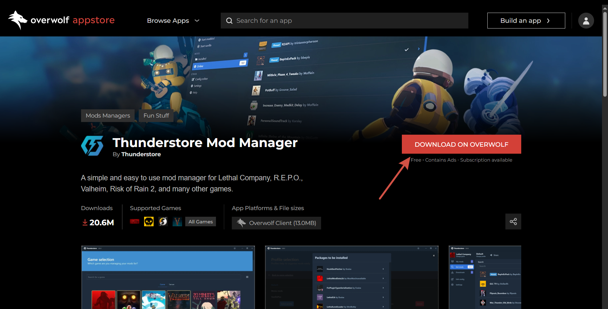This screenshot has height=309, width=608.
Task: Click the 'Supported Games' label
Action: coord(155,208)
